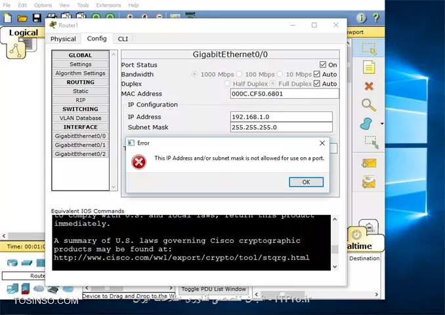Open Static routing settings
The image size is (445, 315).
click(x=80, y=91)
